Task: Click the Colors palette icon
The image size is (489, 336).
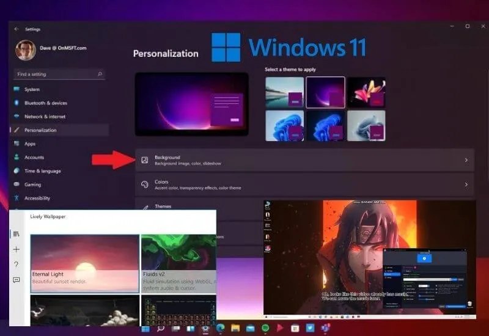Action: click(145, 184)
